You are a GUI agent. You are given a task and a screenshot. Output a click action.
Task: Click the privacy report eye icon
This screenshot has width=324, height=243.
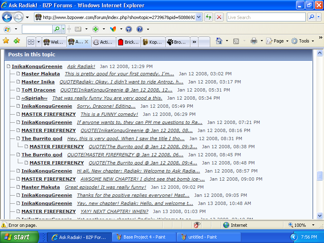tap(197, 225)
